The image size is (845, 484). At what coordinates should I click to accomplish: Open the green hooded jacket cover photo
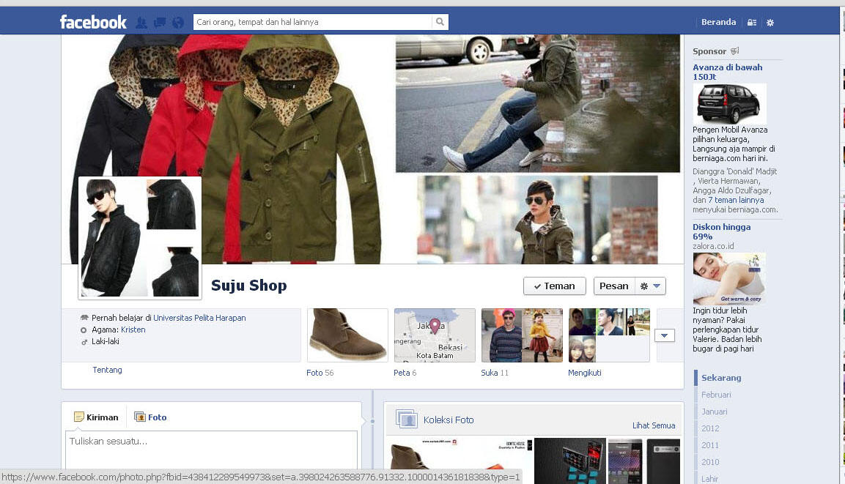(x=291, y=151)
